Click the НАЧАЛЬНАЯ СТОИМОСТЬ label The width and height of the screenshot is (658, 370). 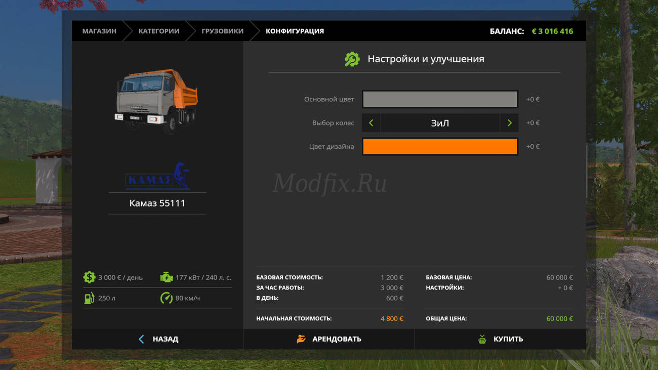pos(294,318)
